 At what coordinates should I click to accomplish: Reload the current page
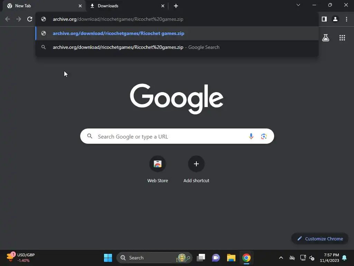[30, 19]
